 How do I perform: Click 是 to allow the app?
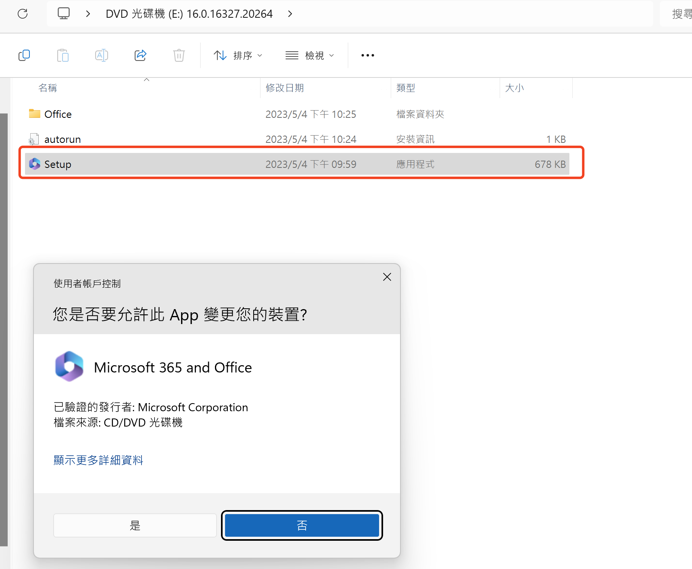pyautogui.click(x=135, y=525)
